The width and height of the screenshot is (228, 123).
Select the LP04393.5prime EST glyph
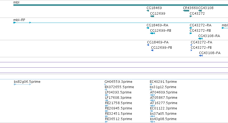click(x=107, y=95)
